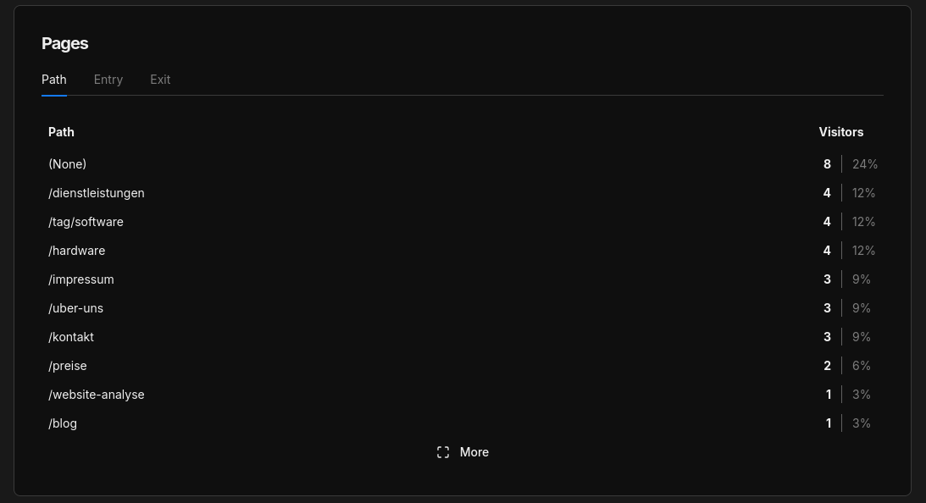This screenshot has width=926, height=503.
Task: Open the /uber-uns path entry
Action: pos(76,308)
